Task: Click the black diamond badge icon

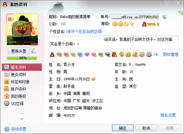Action: (x=108, y=54)
